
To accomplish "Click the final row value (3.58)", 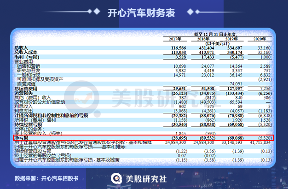I will point(210,160).
